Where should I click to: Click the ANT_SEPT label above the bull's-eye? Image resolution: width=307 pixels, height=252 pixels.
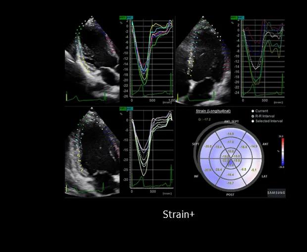tap(231, 122)
